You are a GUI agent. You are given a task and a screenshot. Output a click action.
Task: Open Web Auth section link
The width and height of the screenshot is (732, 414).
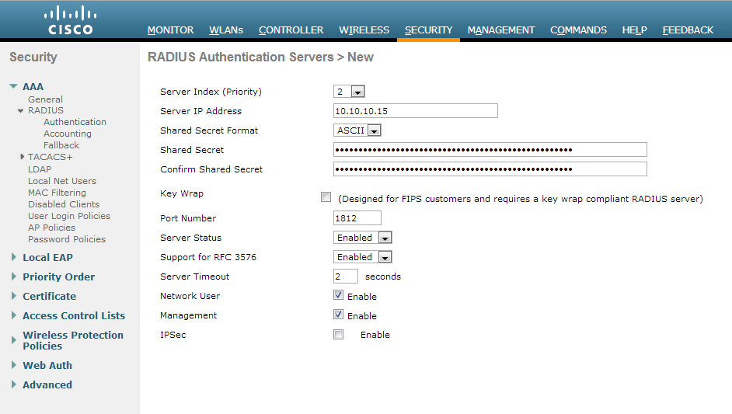click(x=47, y=366)
